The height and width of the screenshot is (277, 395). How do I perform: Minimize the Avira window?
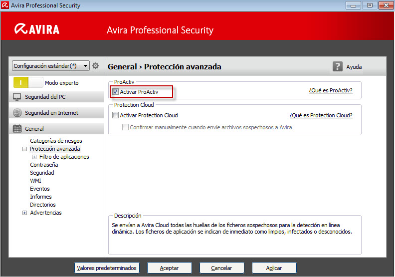[353, 5]
